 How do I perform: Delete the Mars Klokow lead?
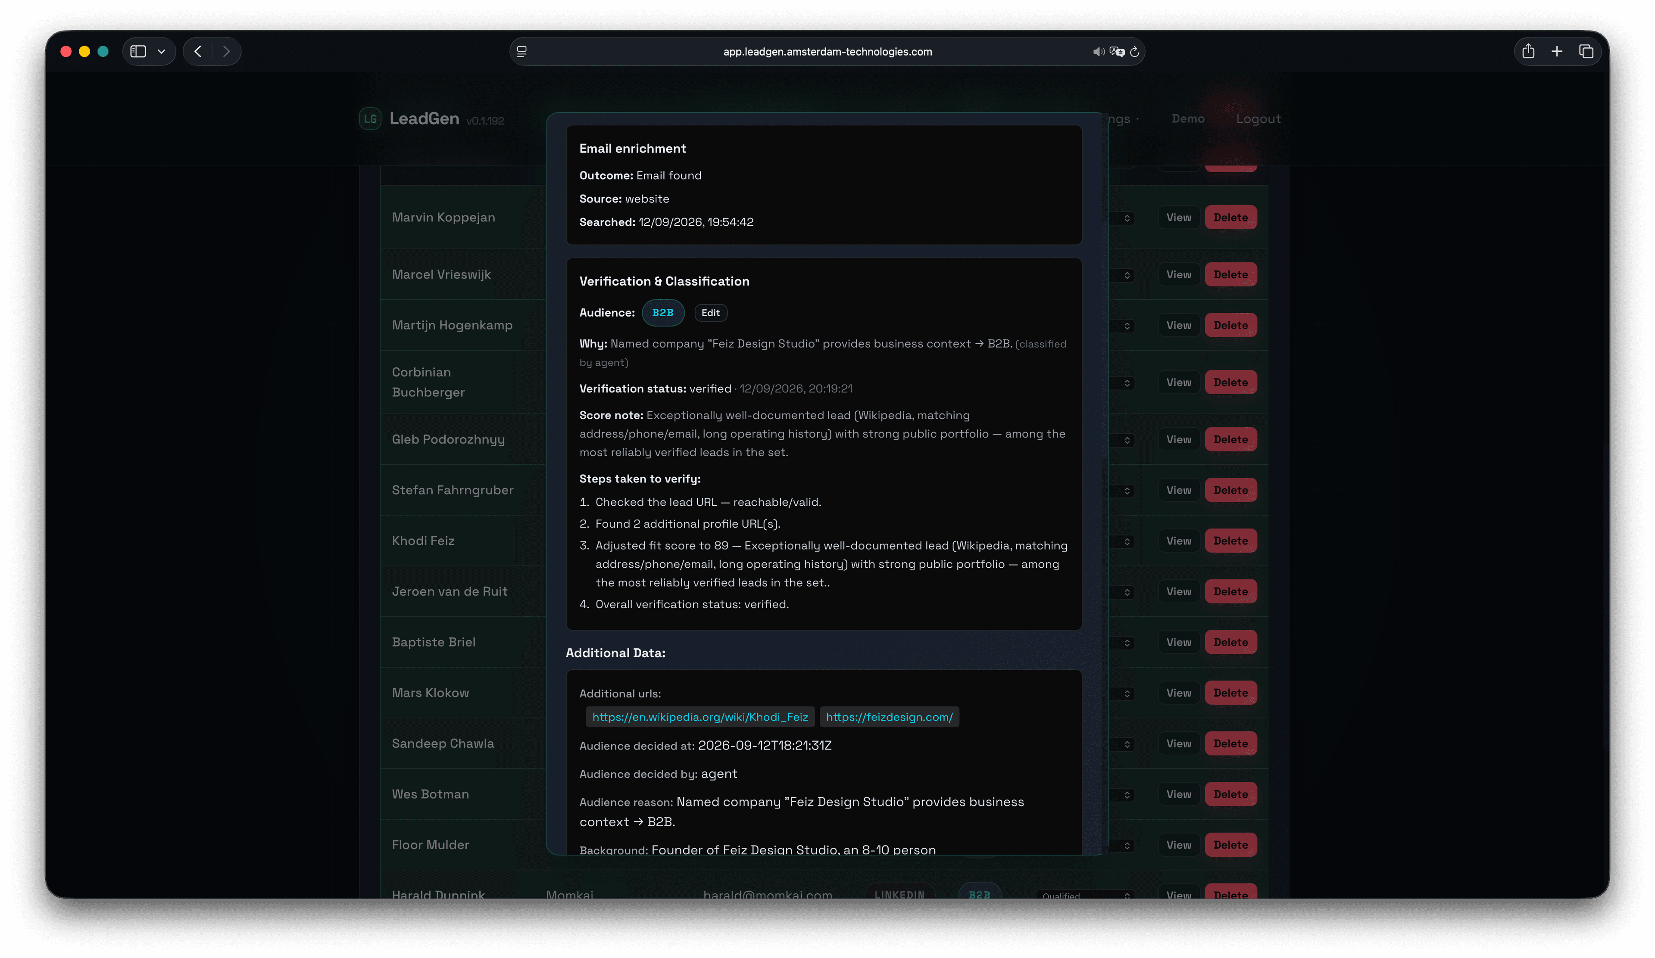[x=1231, y=693]
